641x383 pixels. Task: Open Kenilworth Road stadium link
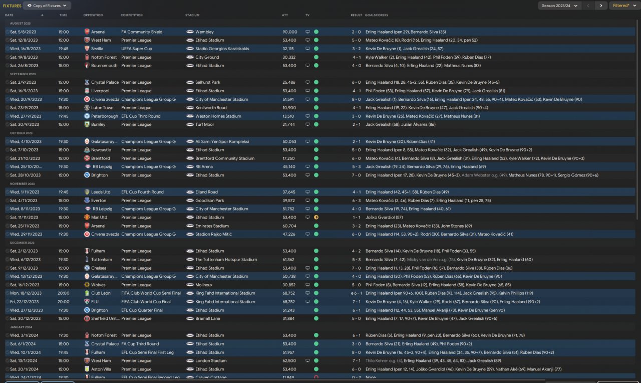pyautogui.click(x=211, y=108)
